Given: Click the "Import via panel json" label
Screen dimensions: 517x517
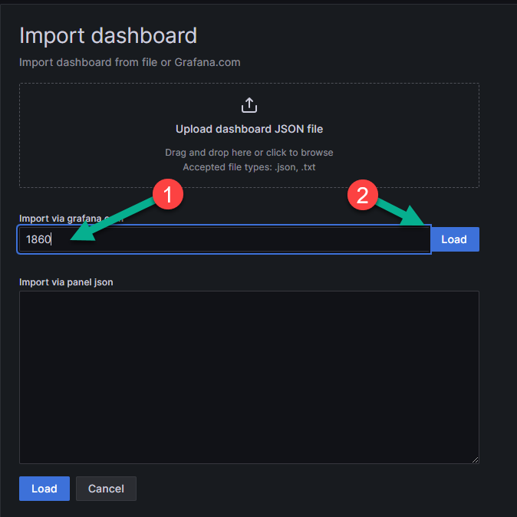Looking at the screenshot, I should (x=66, y=282).
